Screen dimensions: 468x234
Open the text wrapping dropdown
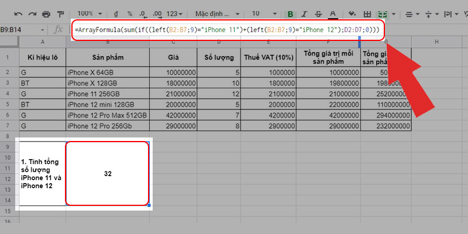(x=451, y=14)
